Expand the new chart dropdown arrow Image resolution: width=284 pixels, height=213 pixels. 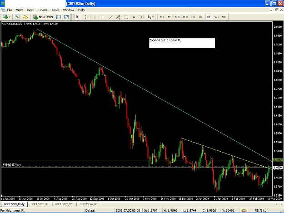(10, 17)
